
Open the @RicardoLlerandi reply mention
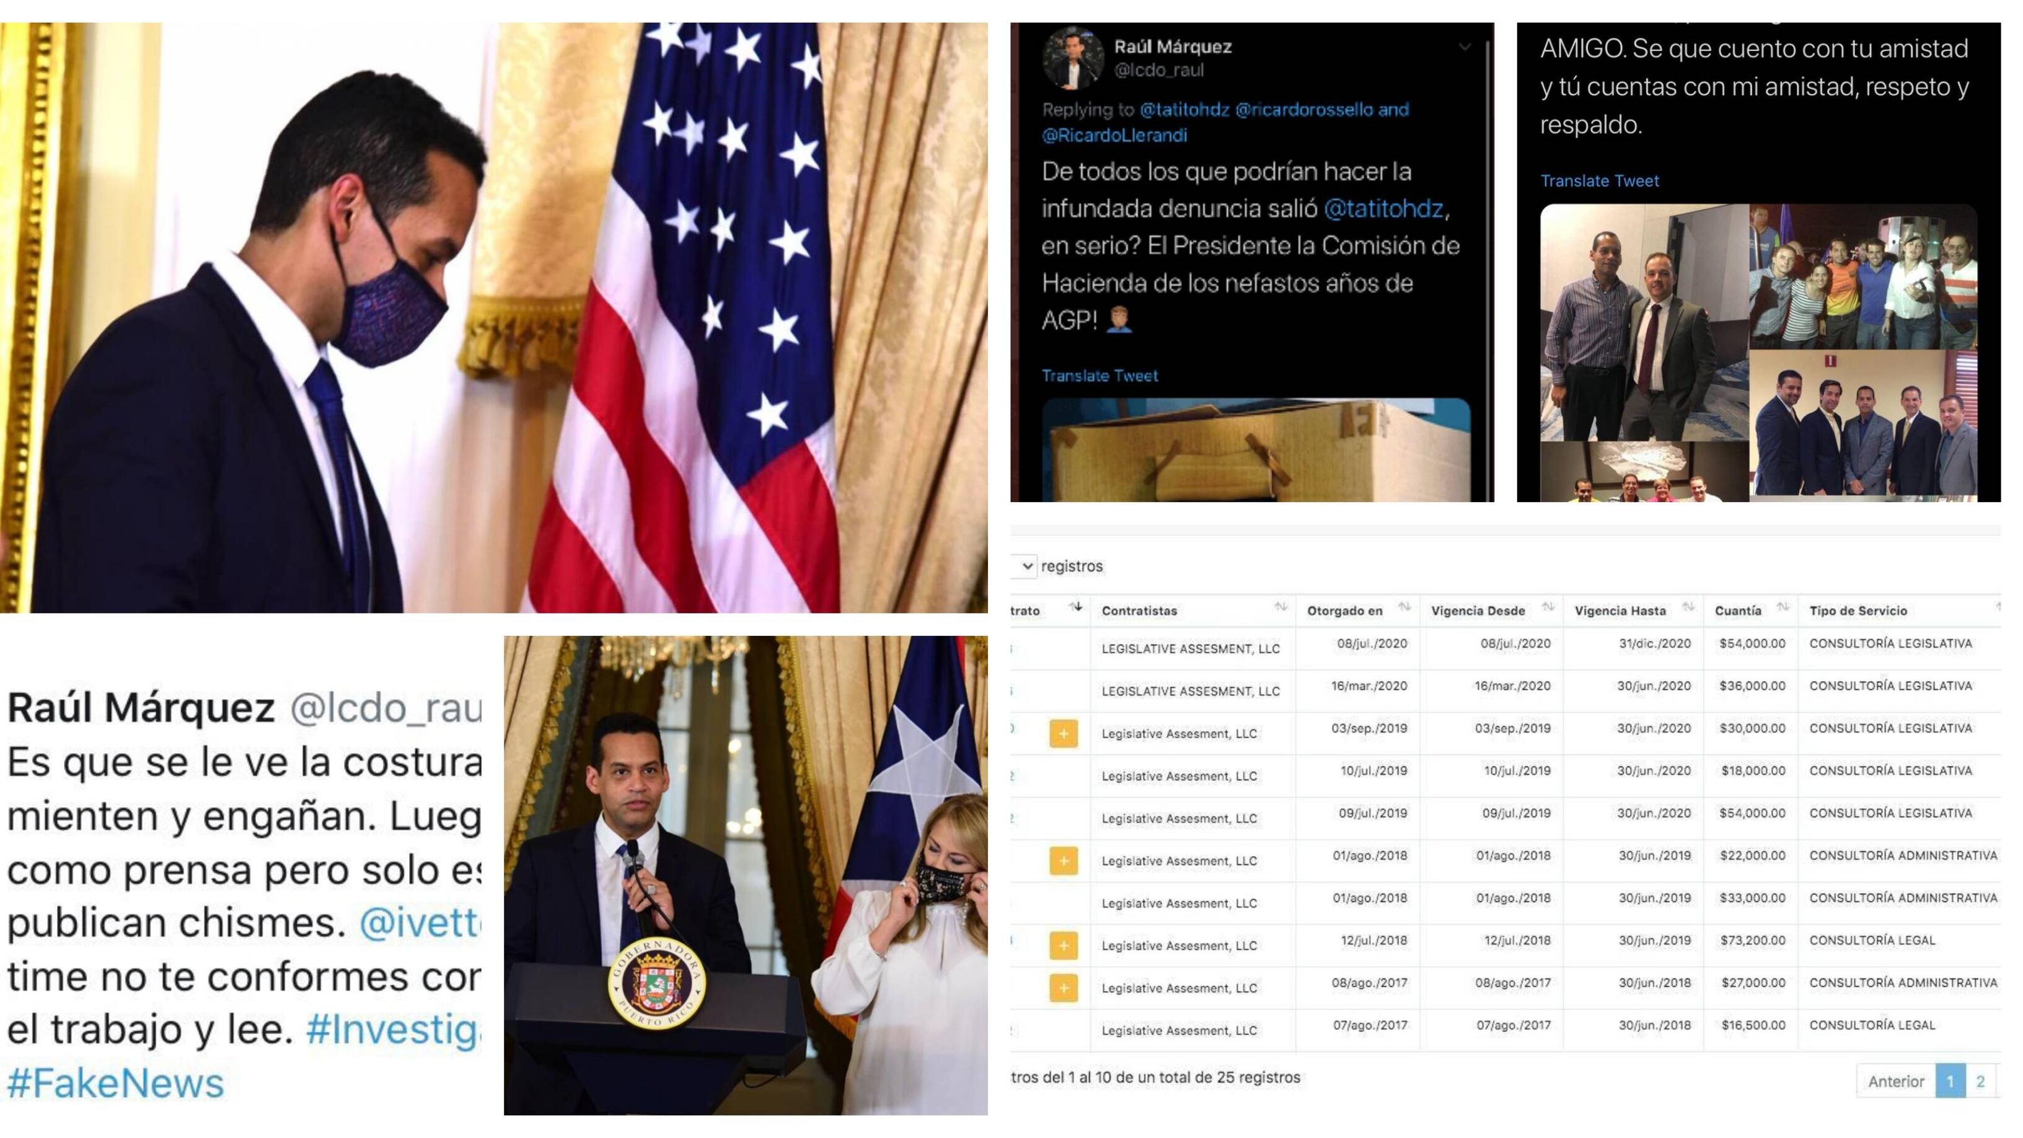1114,135
